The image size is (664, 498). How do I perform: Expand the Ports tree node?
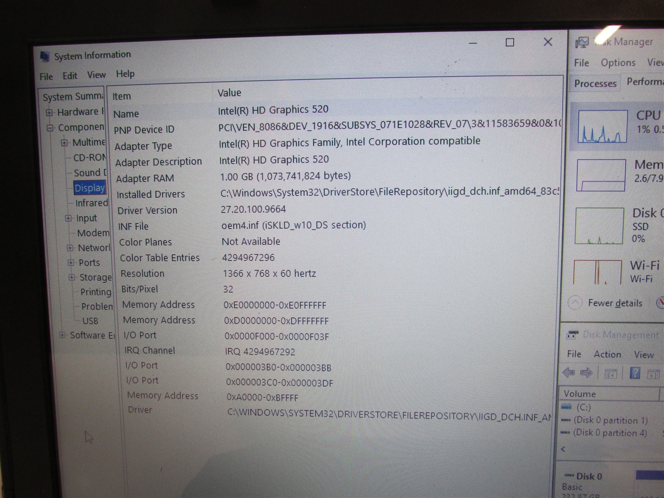[x=71, y=263]
